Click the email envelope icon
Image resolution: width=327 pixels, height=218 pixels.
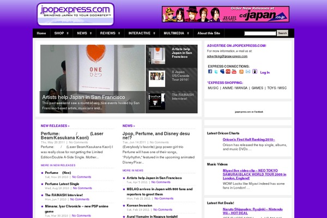pyautogui.click(x=248, y=71)
